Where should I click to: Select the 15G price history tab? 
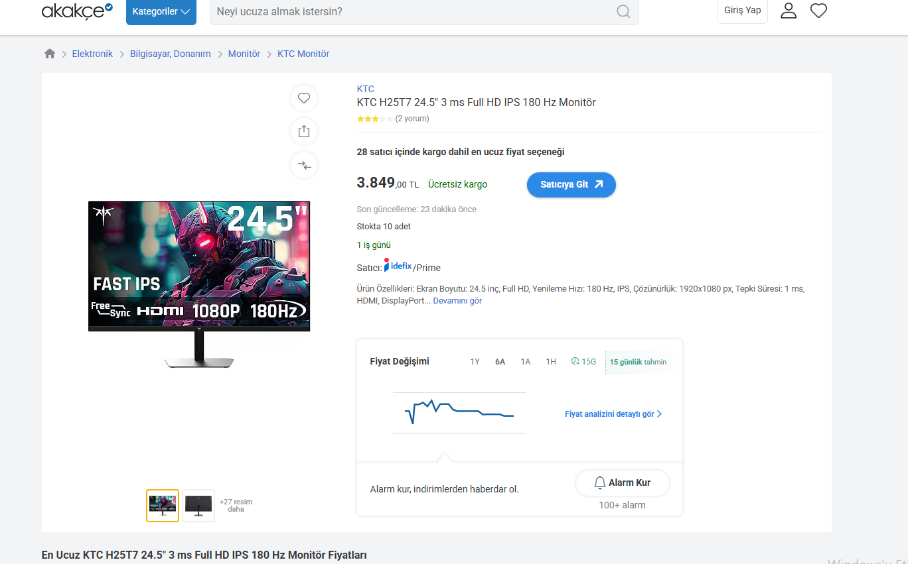[x=583, y=362]
